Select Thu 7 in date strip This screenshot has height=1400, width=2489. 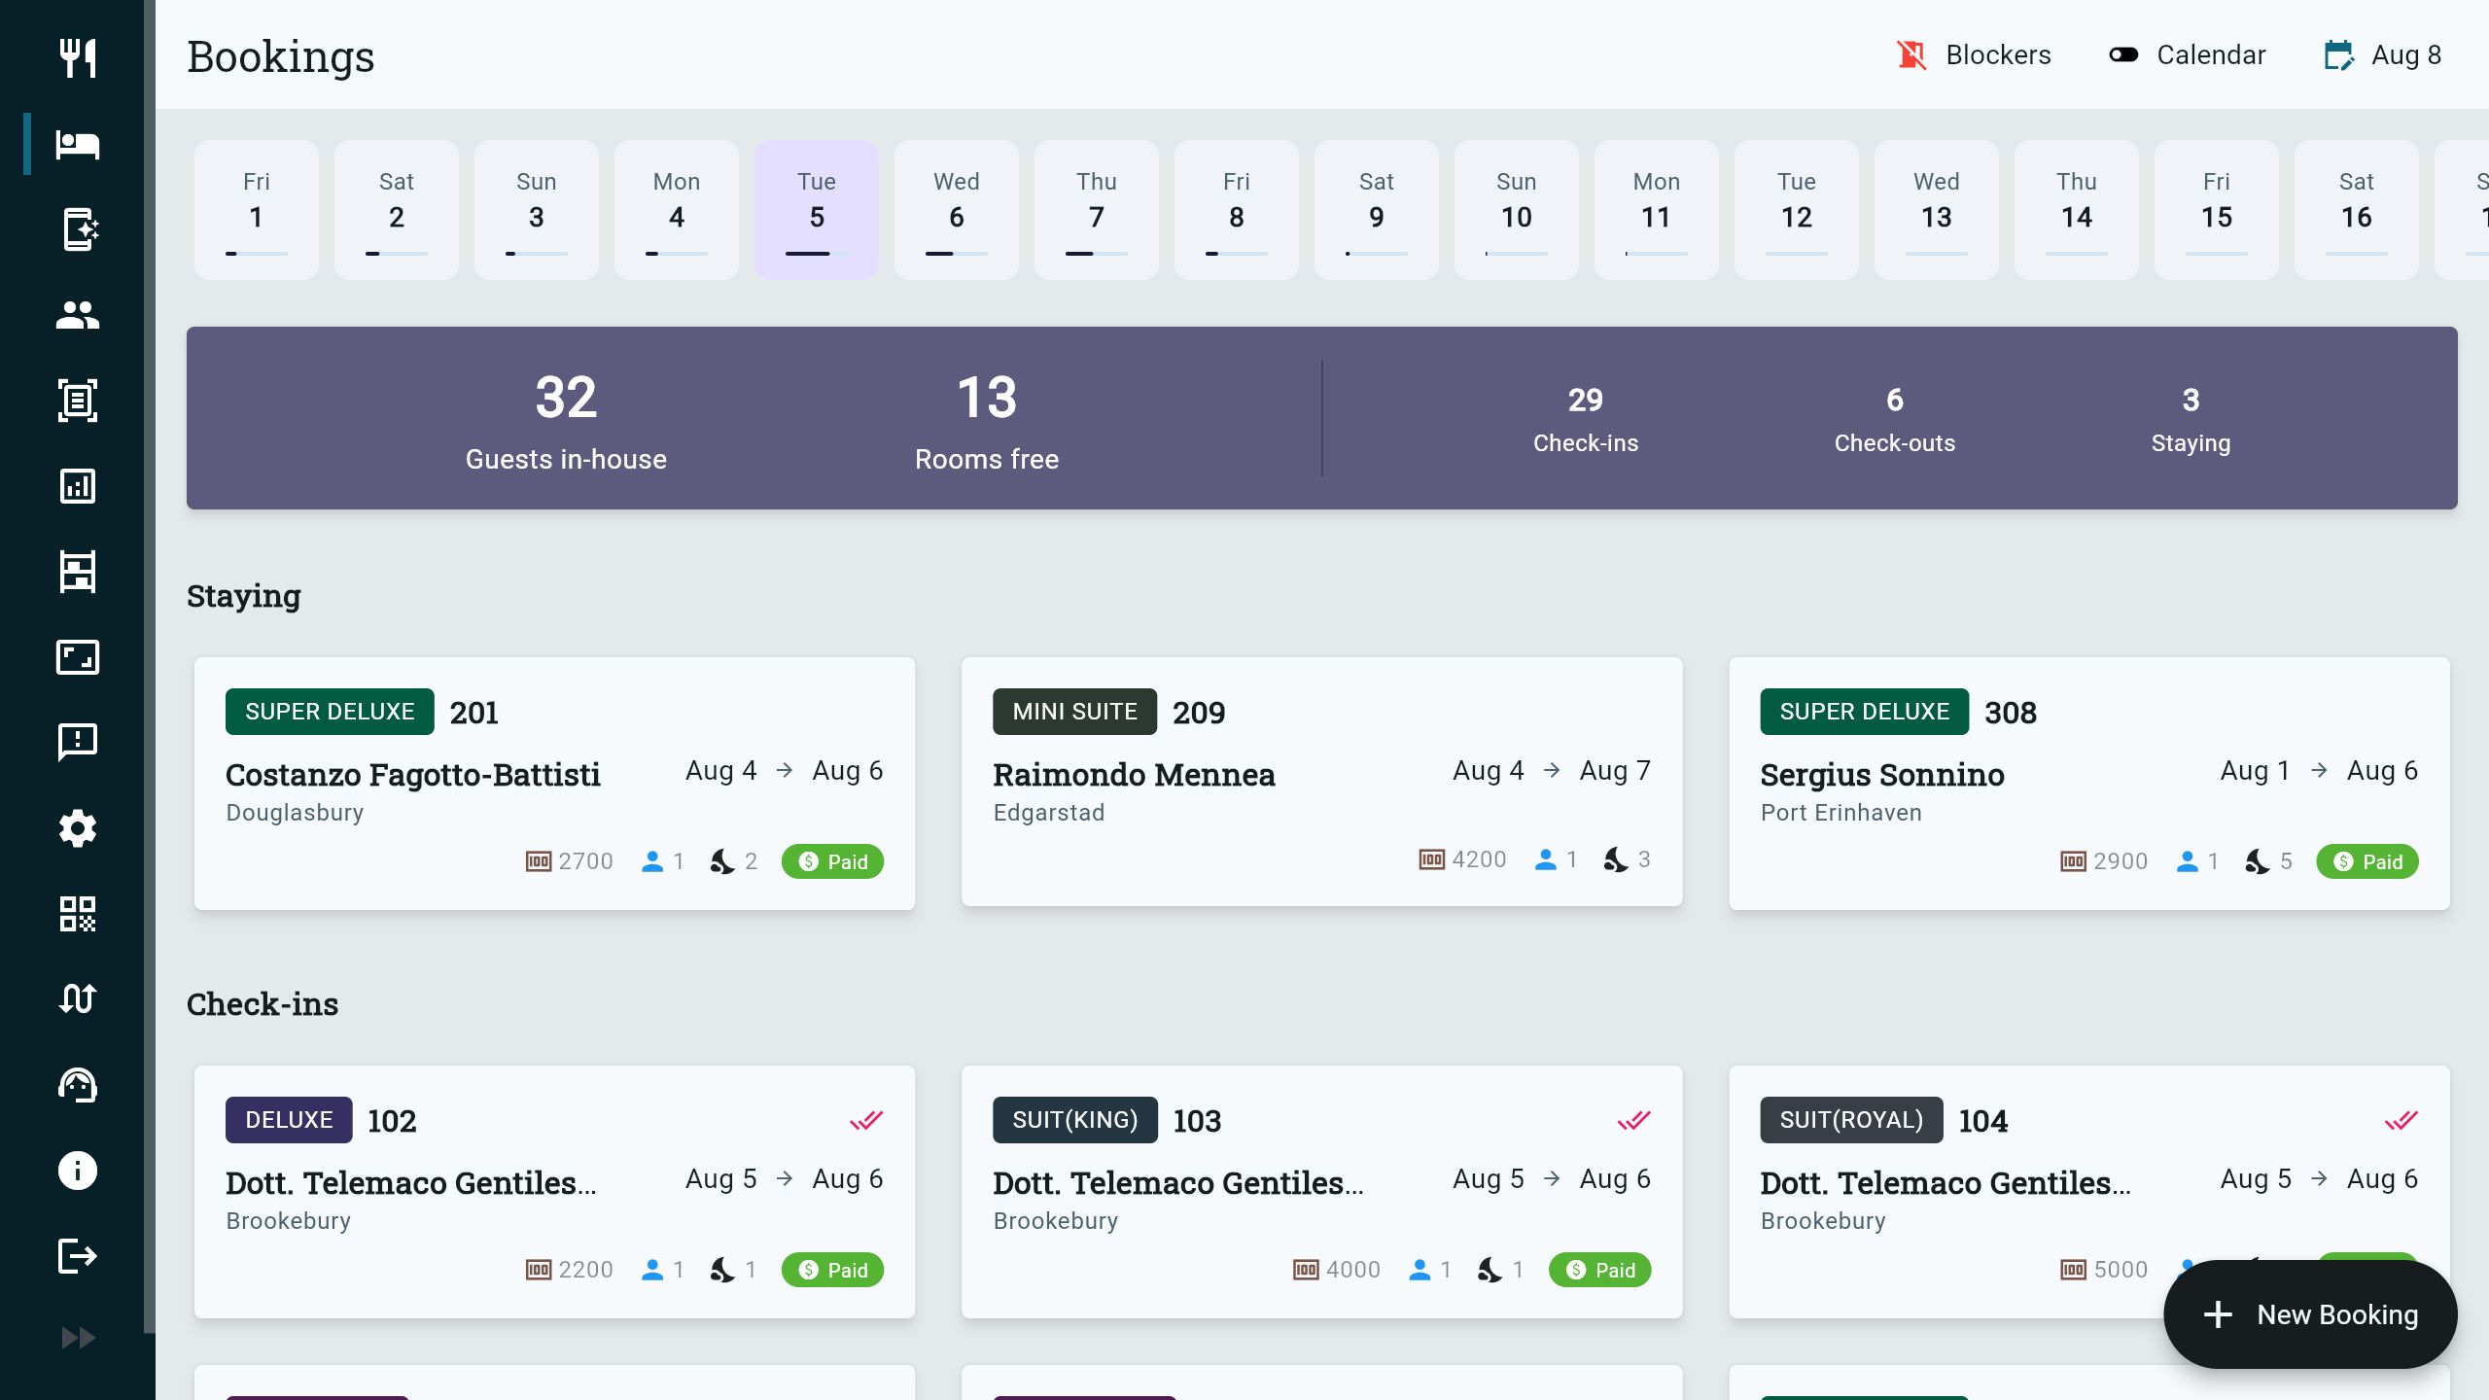(x=1097, y=210)
